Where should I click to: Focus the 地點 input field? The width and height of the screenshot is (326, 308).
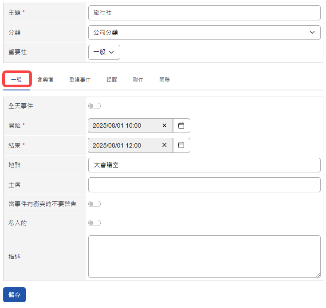[x=204, y=165]
